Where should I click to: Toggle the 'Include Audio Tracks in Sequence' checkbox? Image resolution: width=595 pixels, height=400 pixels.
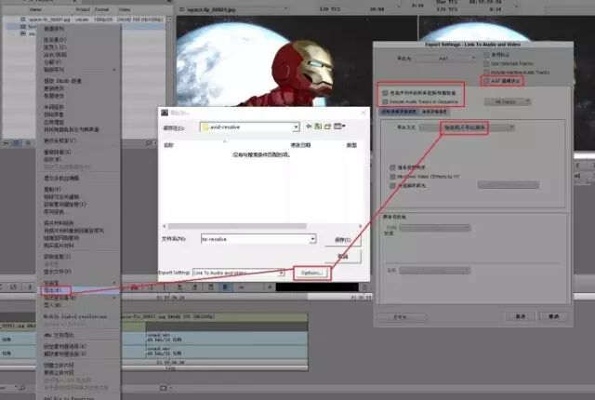pos(386,101)
